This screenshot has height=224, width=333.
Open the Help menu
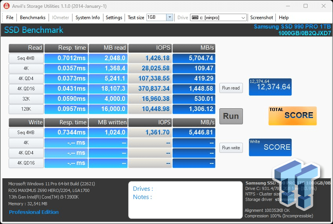point(284,17)
